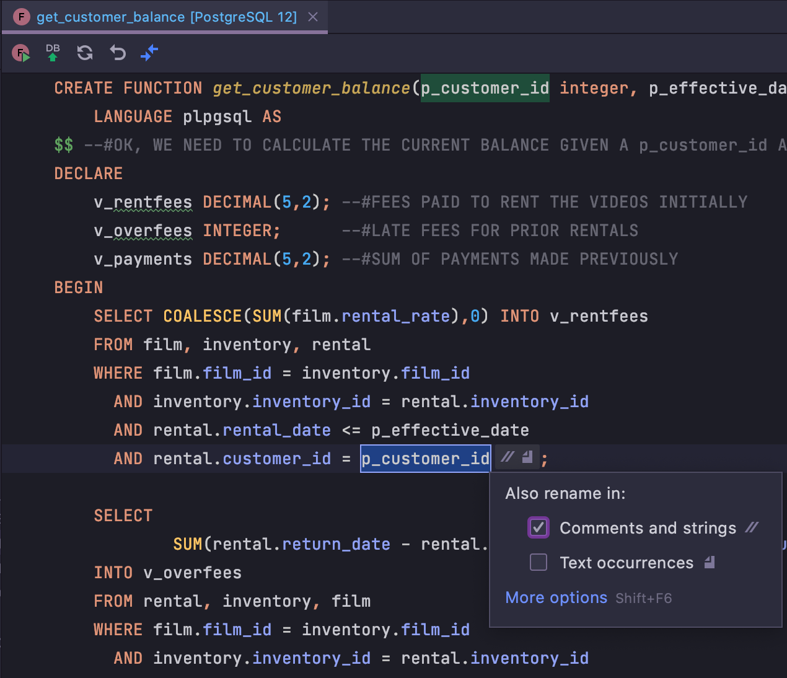Click the LANGUAGE keyword on line two
Image resolution: width=787 pixels, height=678 pixels.
point(133,117)
